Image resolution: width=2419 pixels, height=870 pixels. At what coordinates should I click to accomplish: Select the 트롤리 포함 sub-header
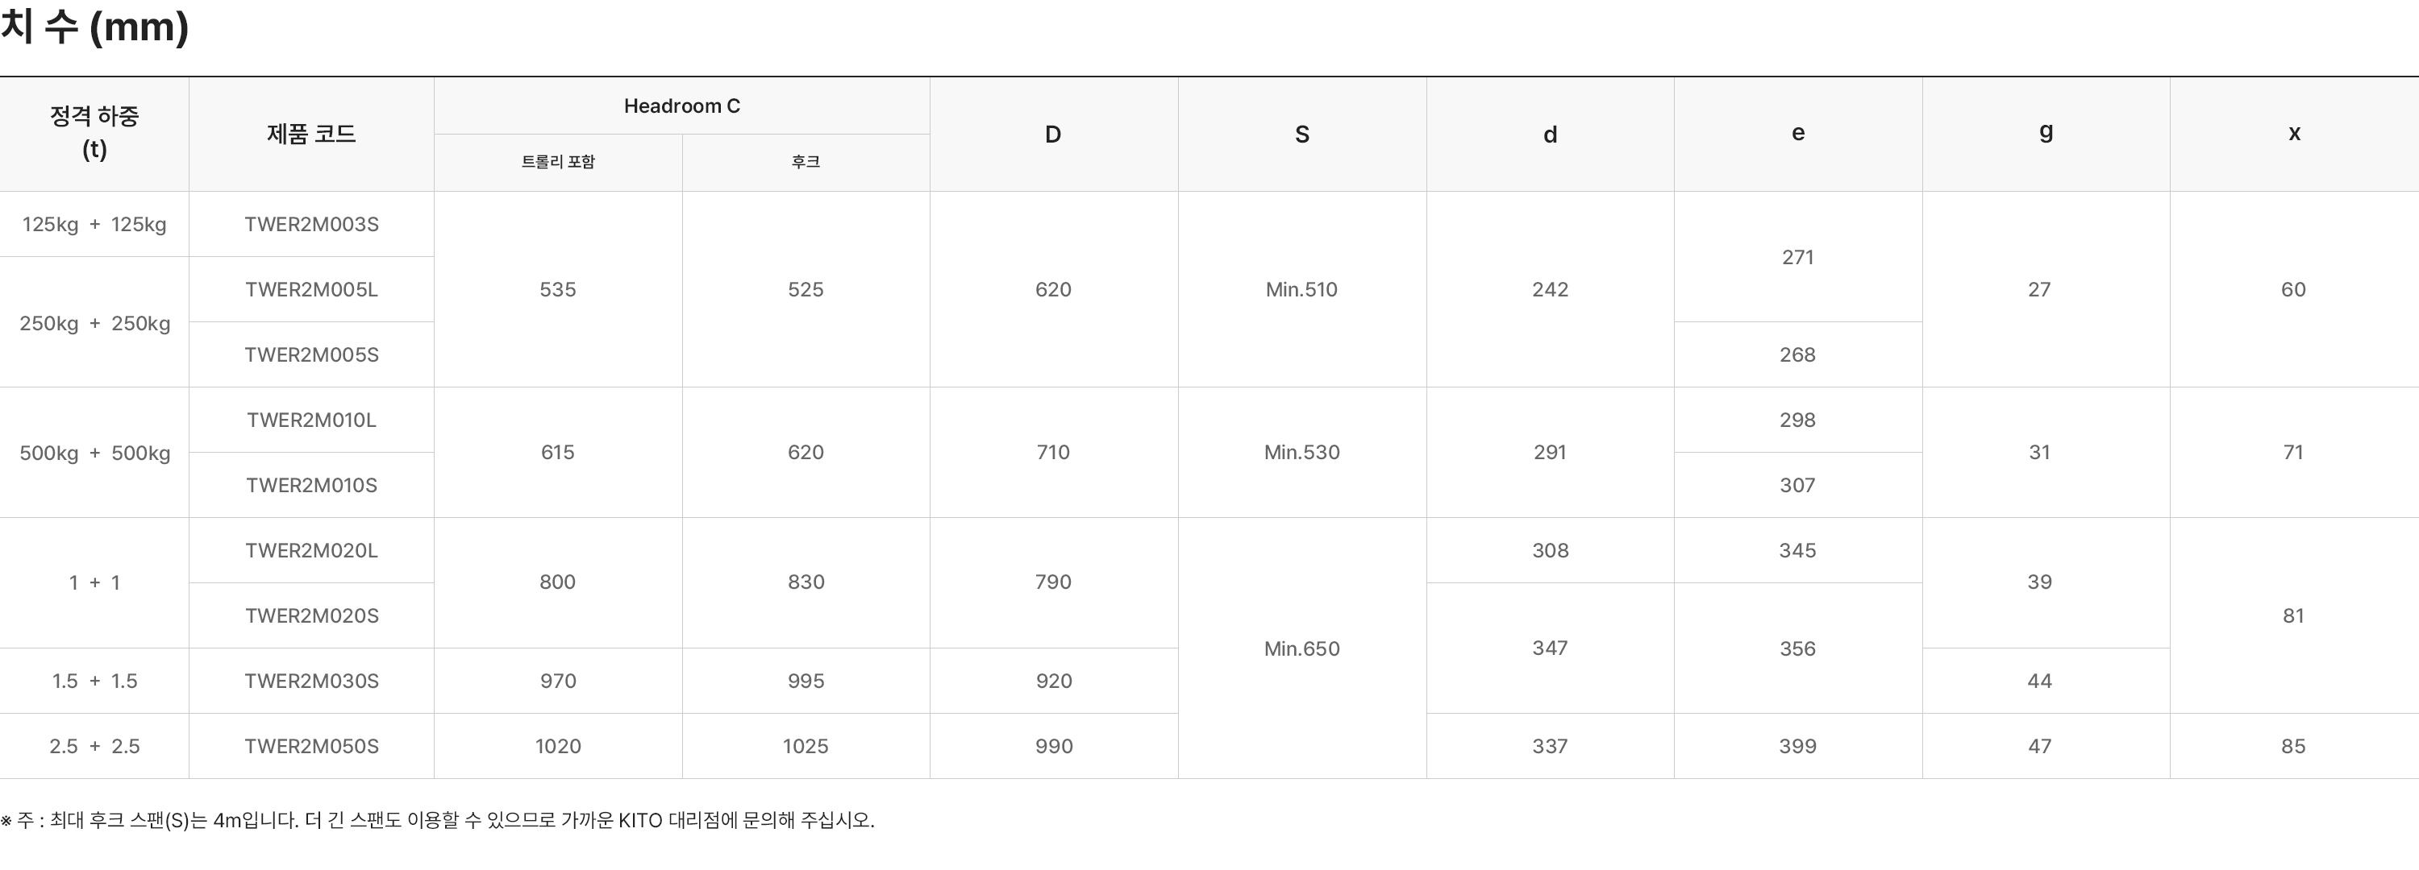click(558, 161)
